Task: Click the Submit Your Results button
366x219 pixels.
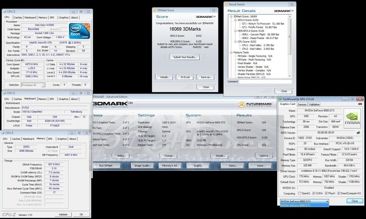Action: click(x=185, y=57)
